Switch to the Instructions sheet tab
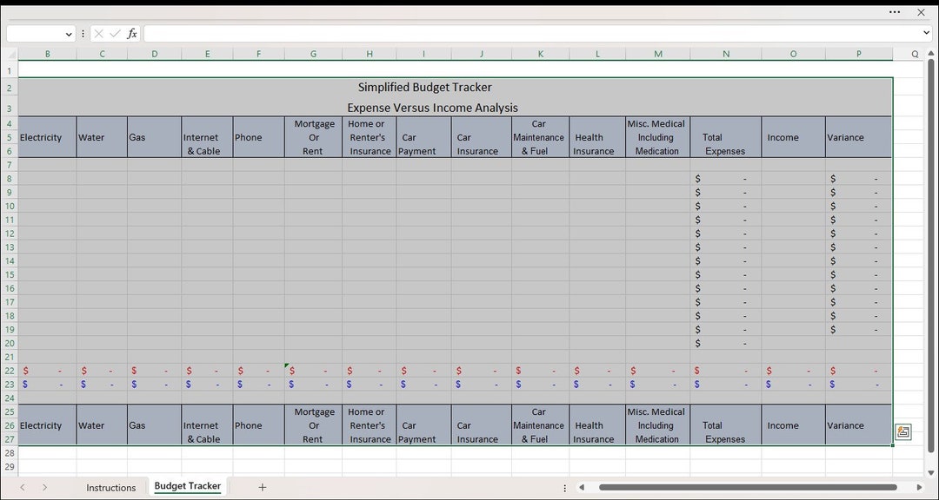The image size is (939, 500). [x=110, y=488]
